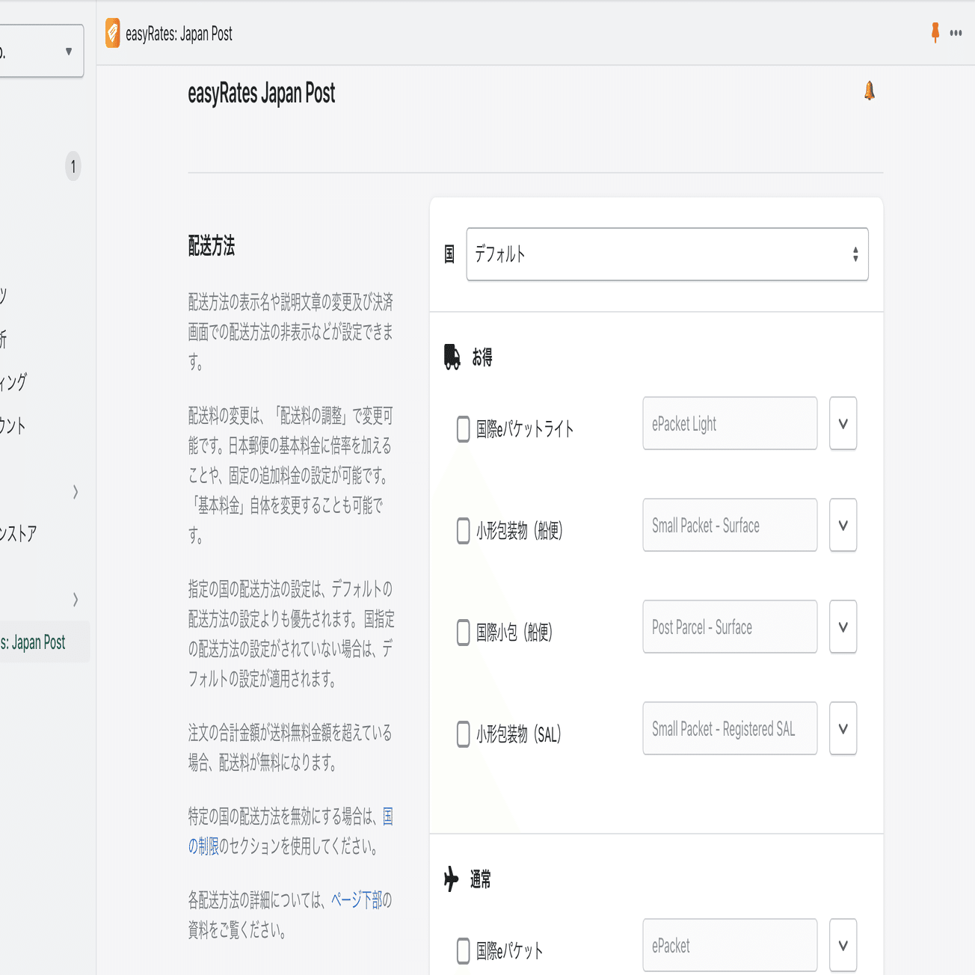Viewport: 975px width, 975px height.
Task: Tick the 国際小包（船便）checkbox
Action: (464, 633)
